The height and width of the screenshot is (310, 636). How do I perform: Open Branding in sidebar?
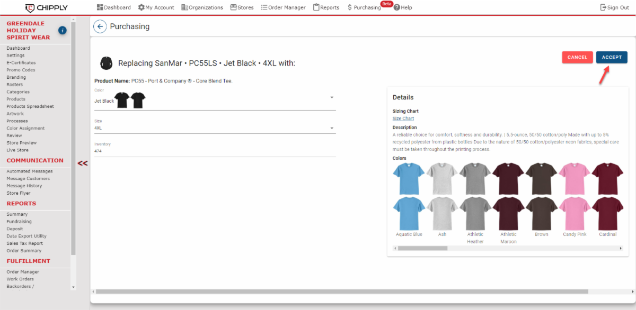pos(16,77)
